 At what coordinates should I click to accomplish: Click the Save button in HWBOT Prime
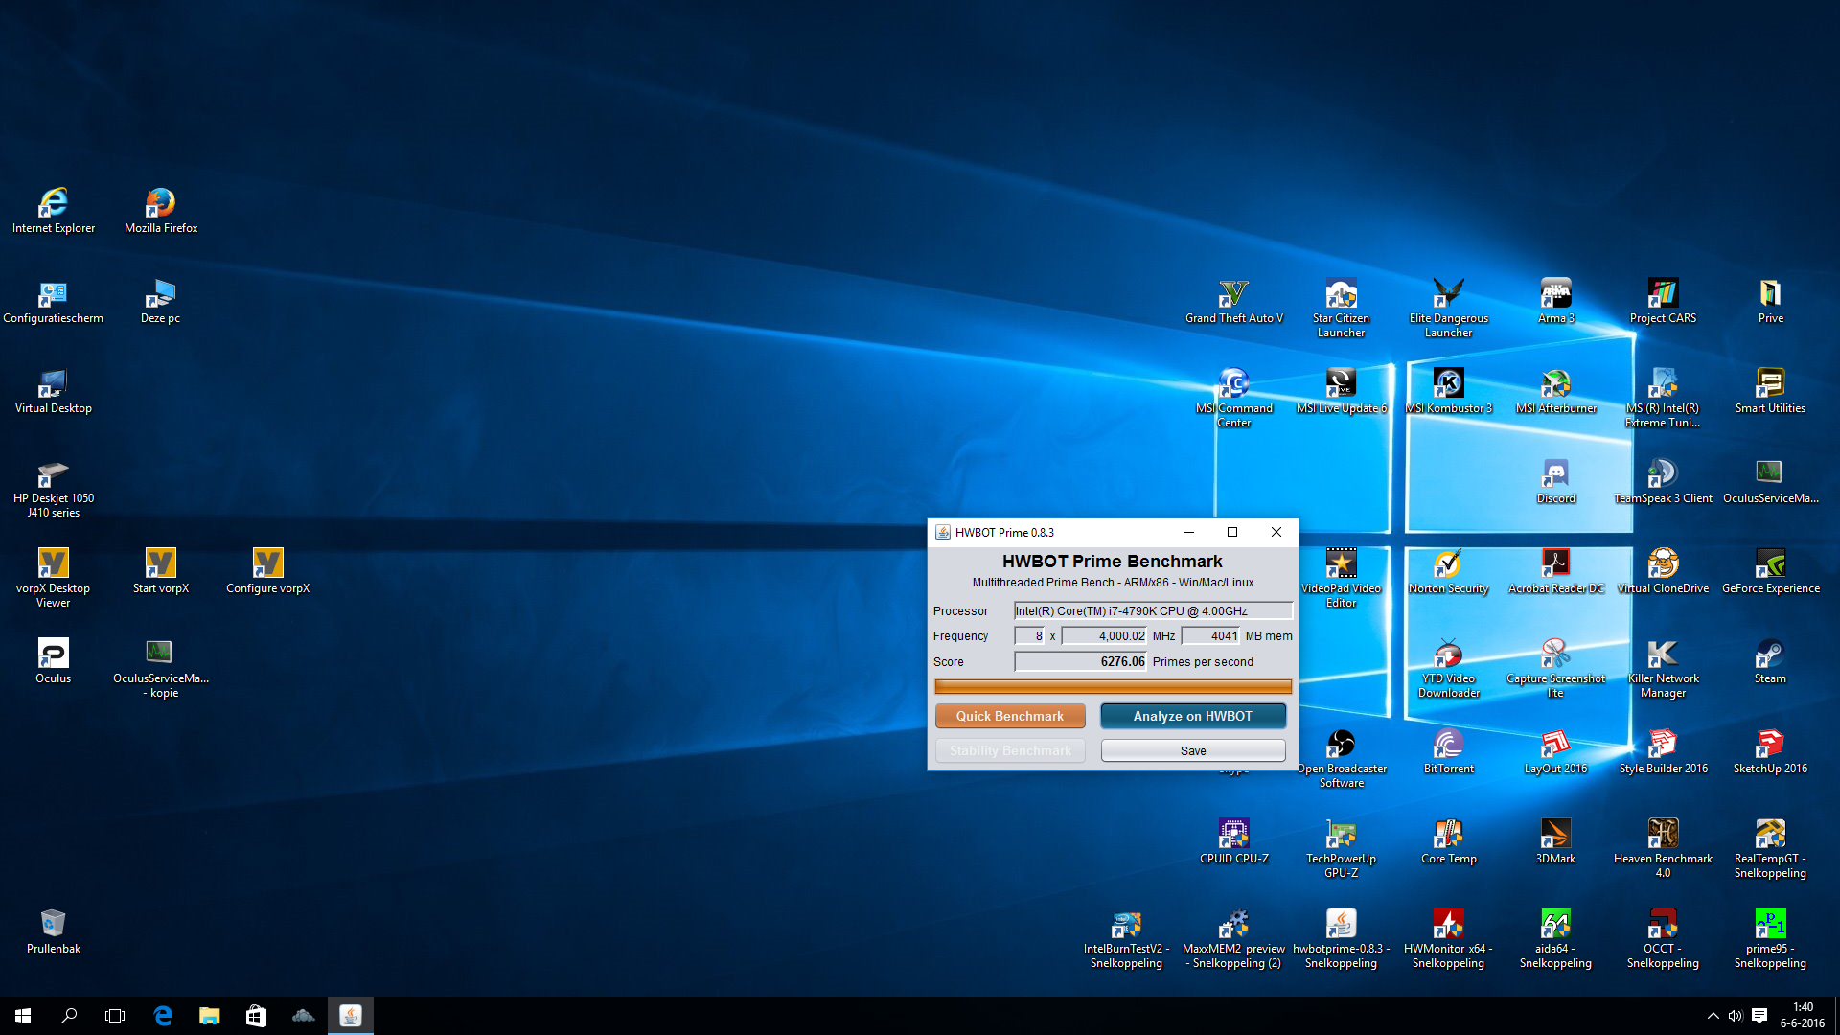pyautogui.click(x=1193, y=750)
